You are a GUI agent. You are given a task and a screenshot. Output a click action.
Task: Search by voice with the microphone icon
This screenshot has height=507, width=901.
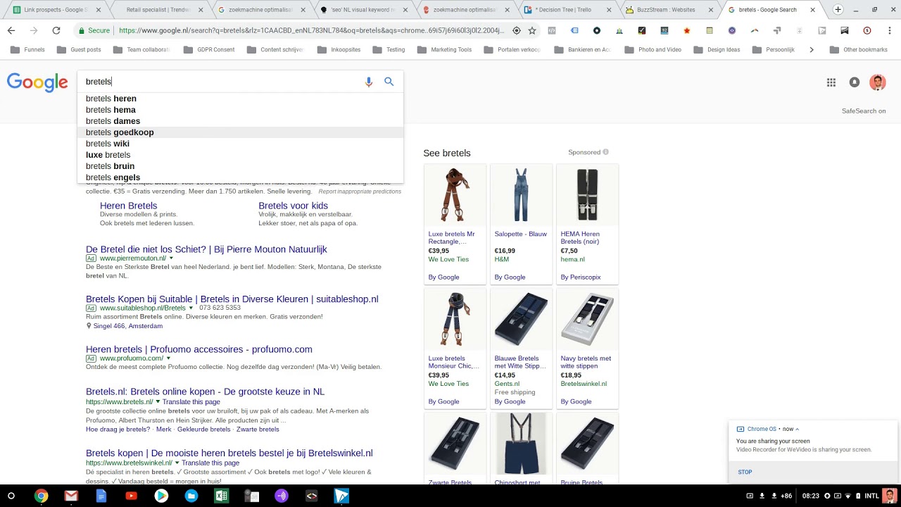click(368, 82)
